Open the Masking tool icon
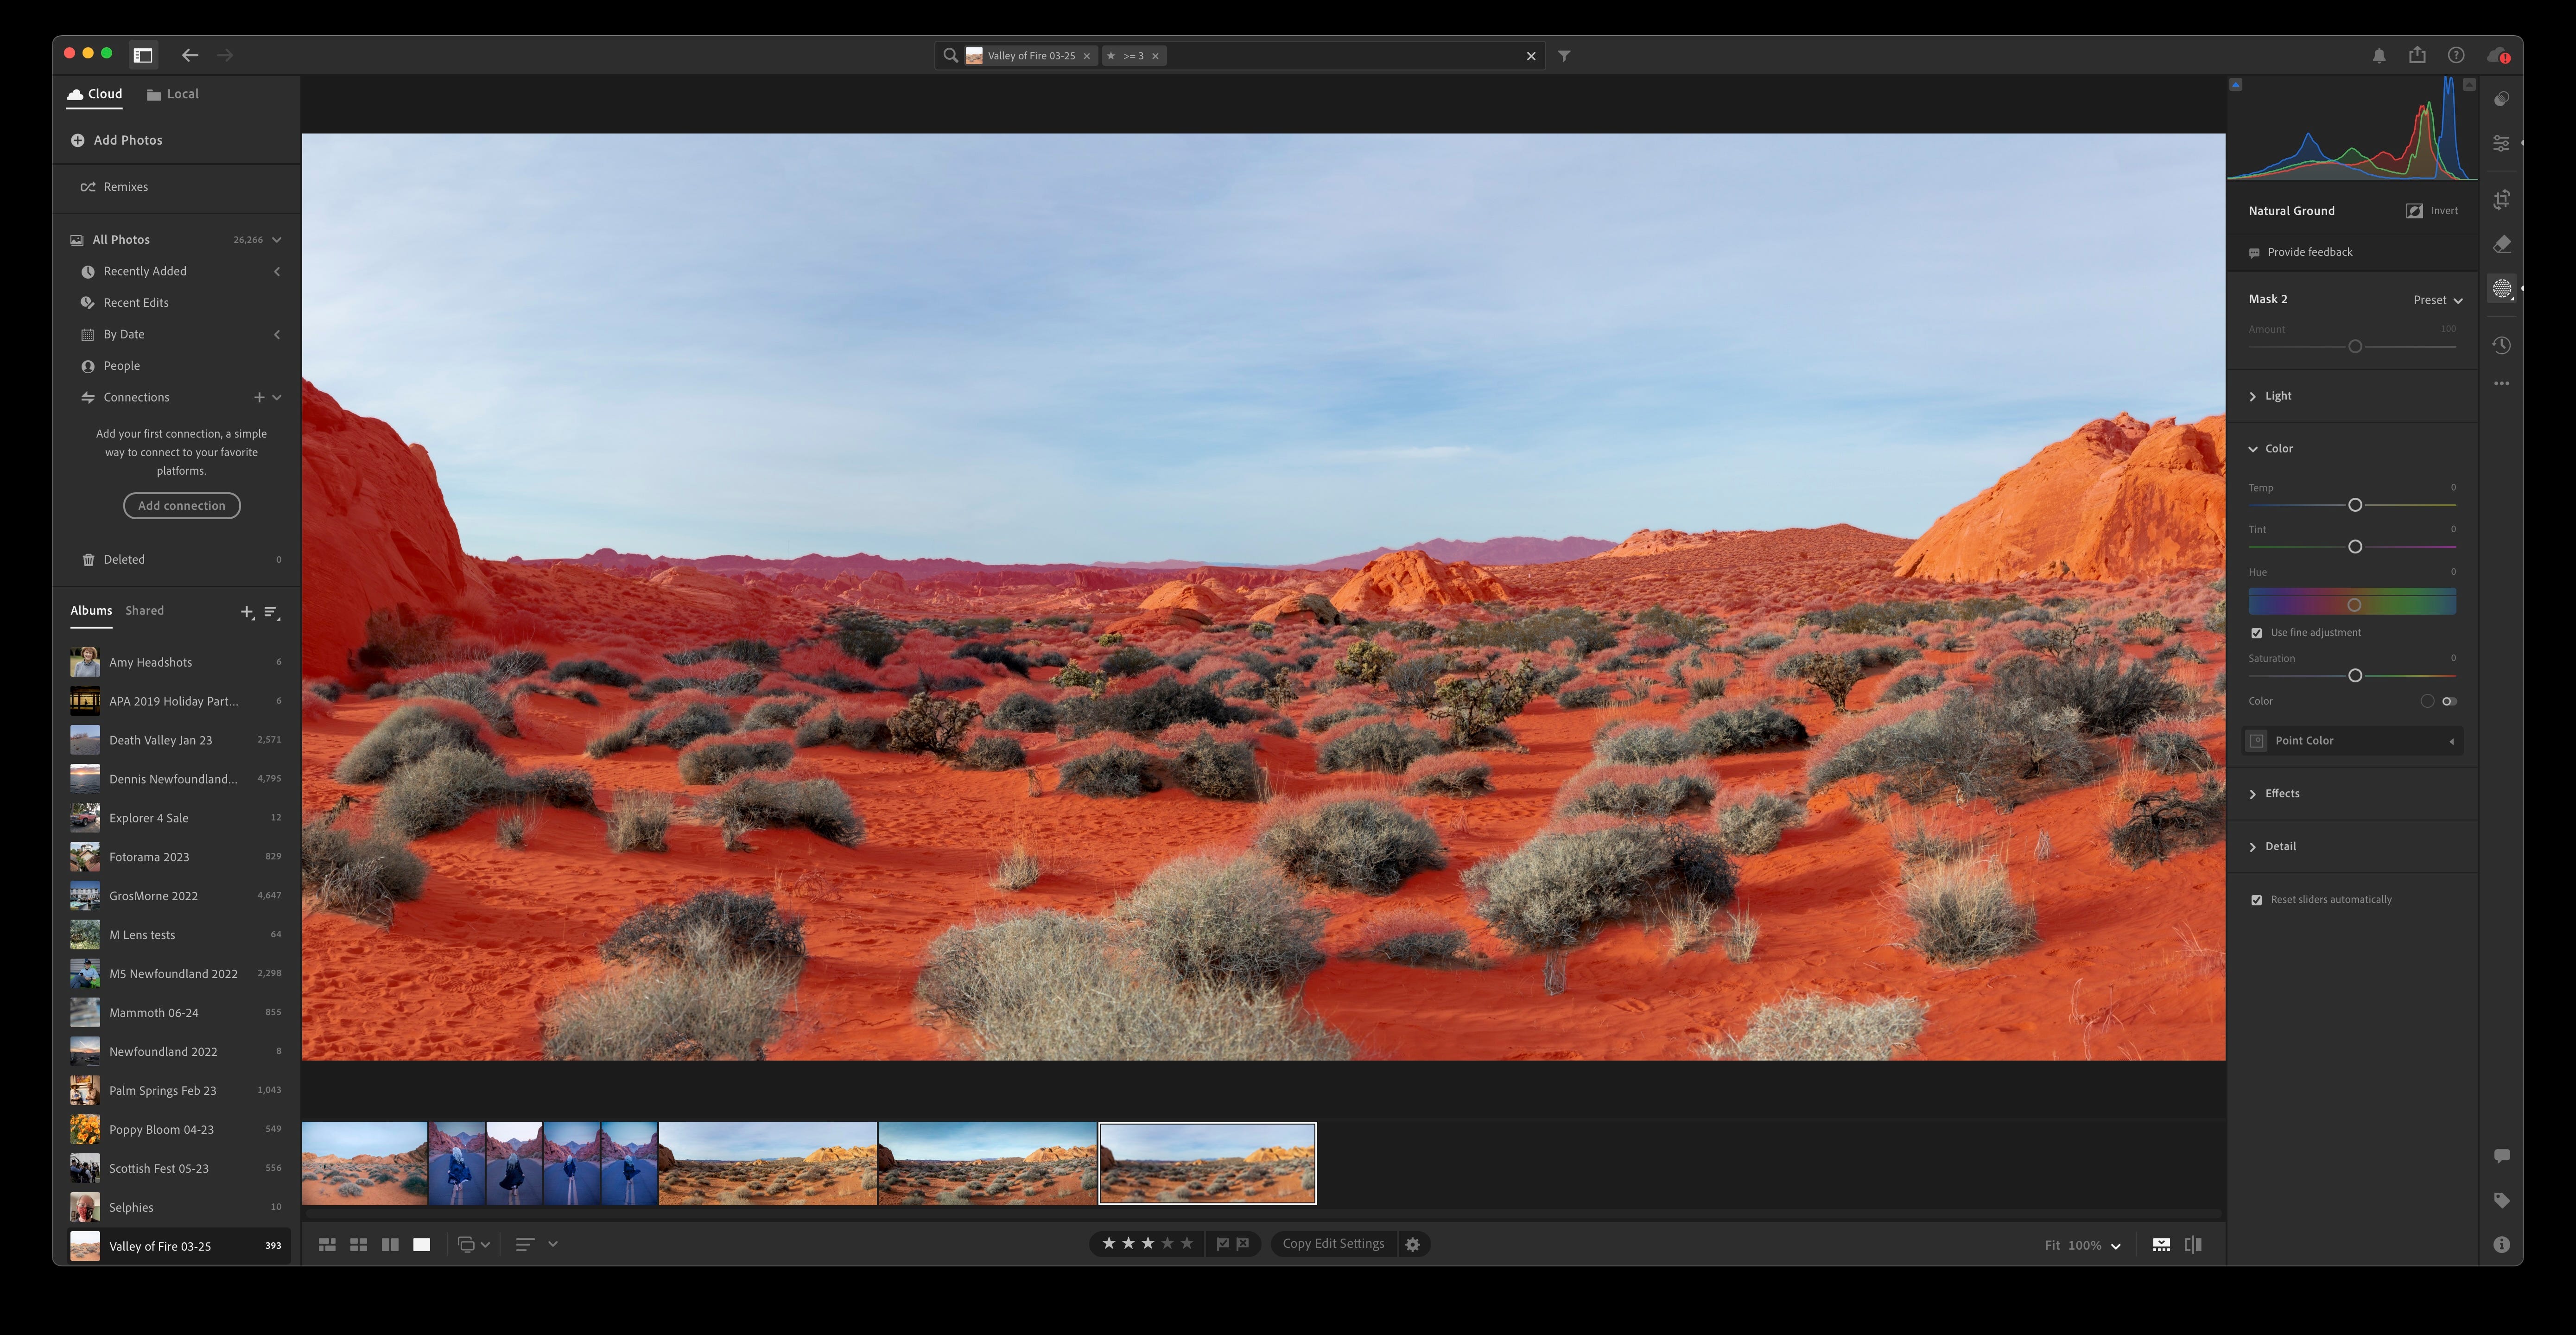 2501,289
